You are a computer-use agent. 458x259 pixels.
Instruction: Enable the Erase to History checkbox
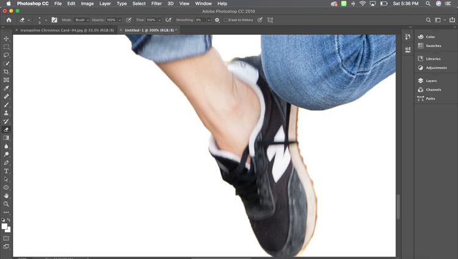point(225,20)
